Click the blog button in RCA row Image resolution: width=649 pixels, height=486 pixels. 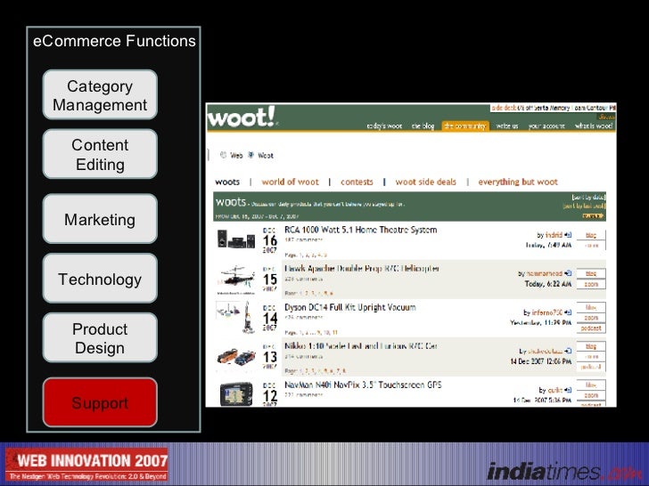tap(591, 235)
